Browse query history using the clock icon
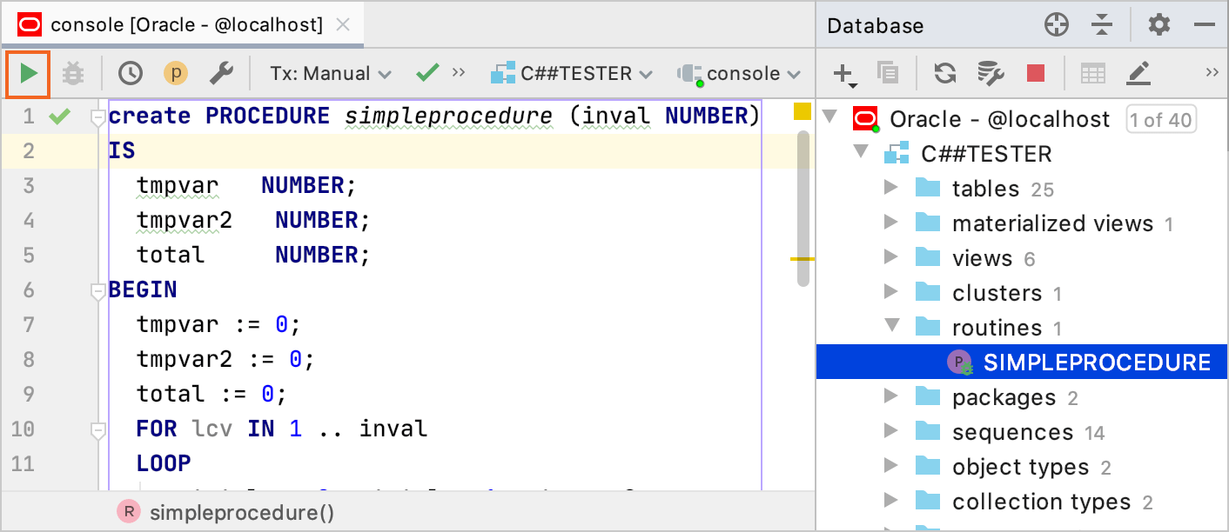 click(x=131, y=73)
